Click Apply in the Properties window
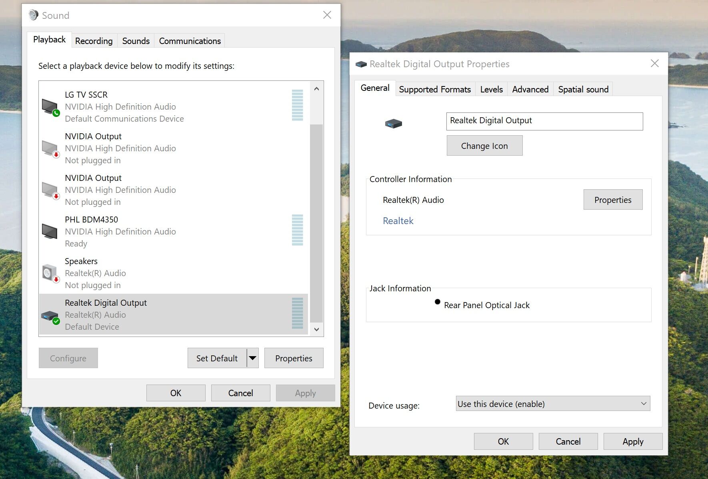Viewport: 708px width, 479px height. [633, 441]
